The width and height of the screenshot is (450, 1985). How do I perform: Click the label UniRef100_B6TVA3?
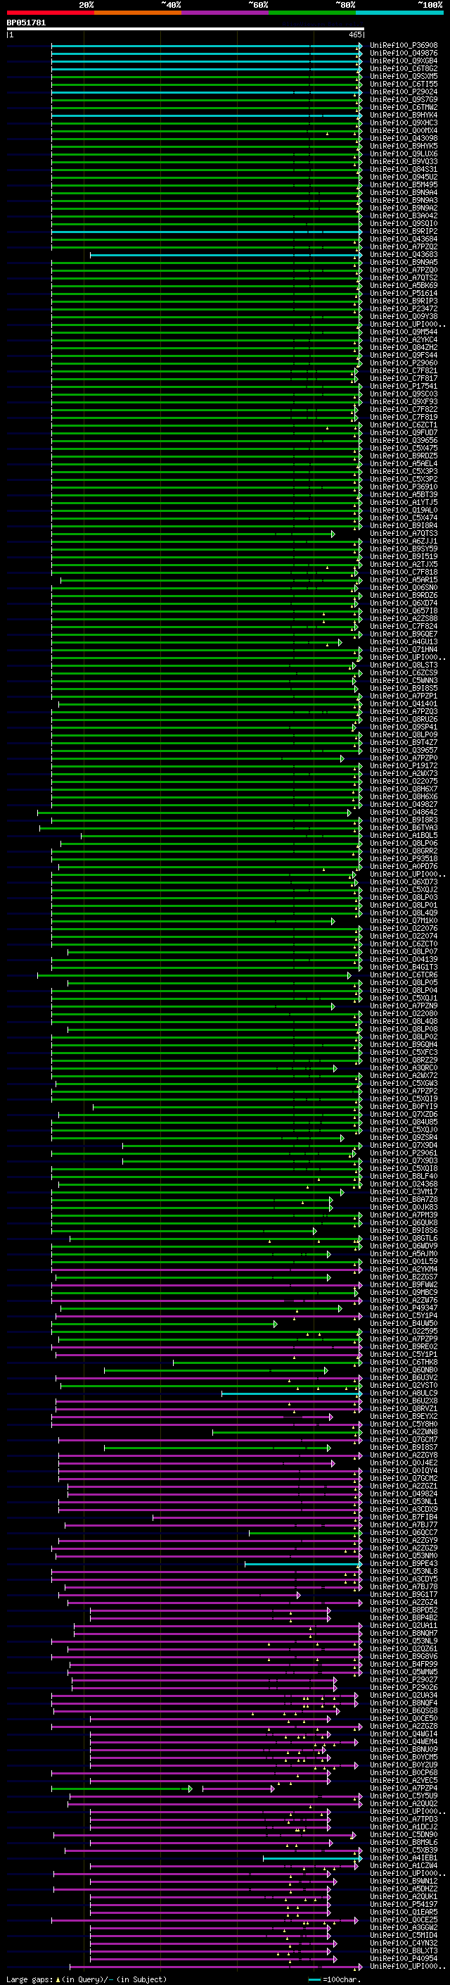point(404,827)
